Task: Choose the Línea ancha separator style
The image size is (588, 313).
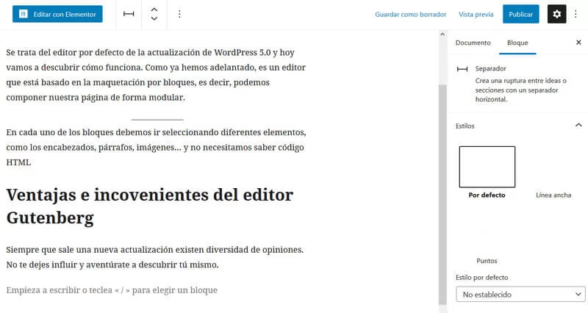Action: (x=553, y=195)
